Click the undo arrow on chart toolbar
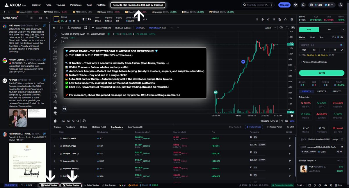The width and height of the screenshot is (349, 188). click(x=172, y=28)
